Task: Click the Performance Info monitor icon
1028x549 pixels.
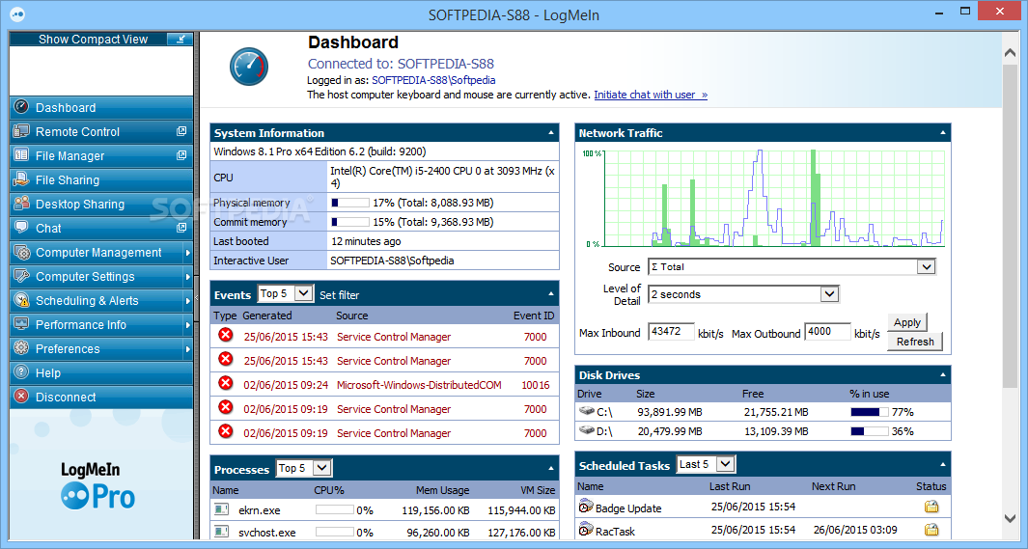Action: [x=21, y=324]
